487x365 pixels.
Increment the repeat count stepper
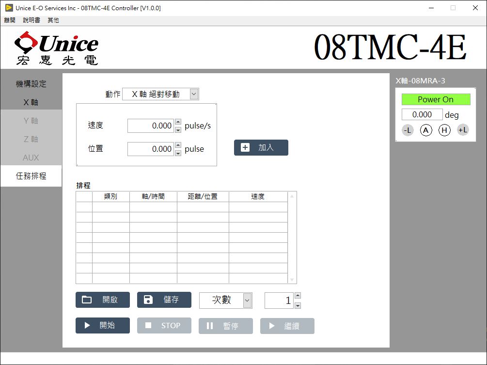point(298,296)
